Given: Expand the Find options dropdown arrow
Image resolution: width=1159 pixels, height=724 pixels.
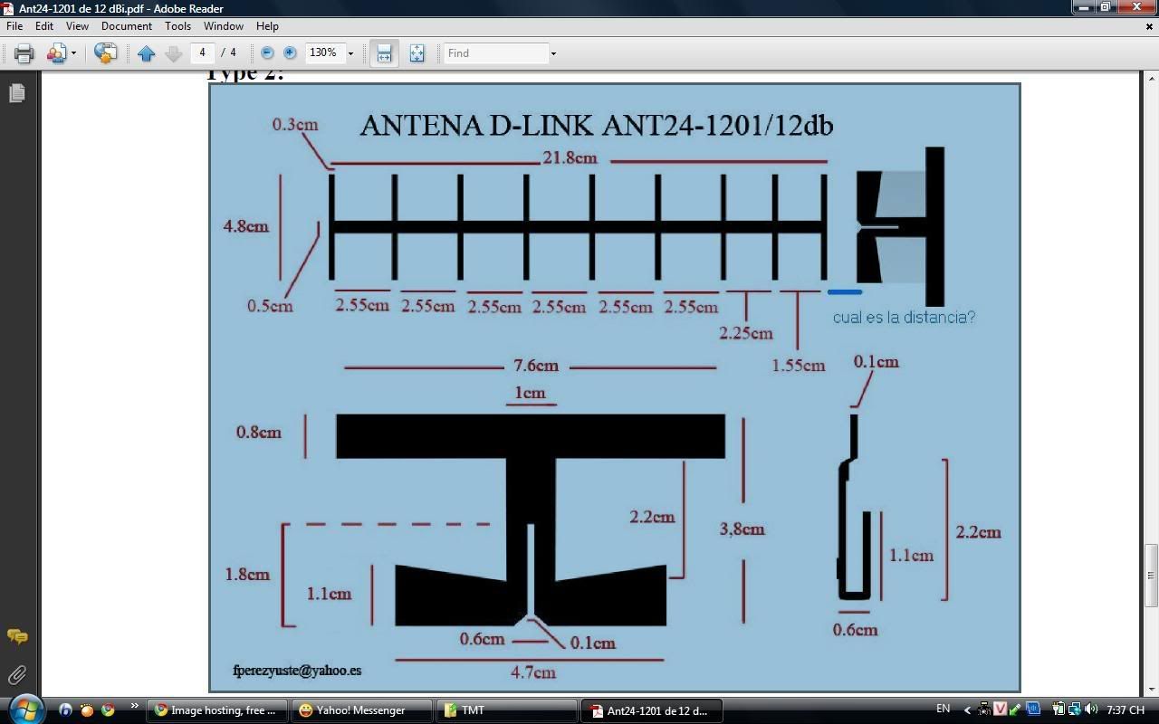Looking at the screenshot, I should 553,53.
